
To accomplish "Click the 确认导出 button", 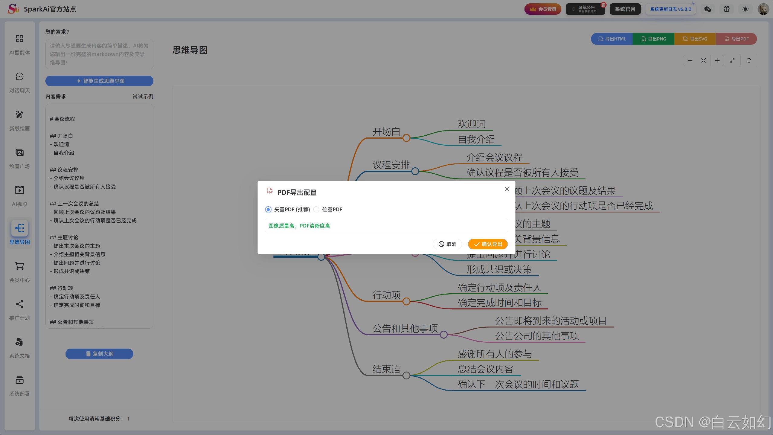I will [x=488, y=244].
